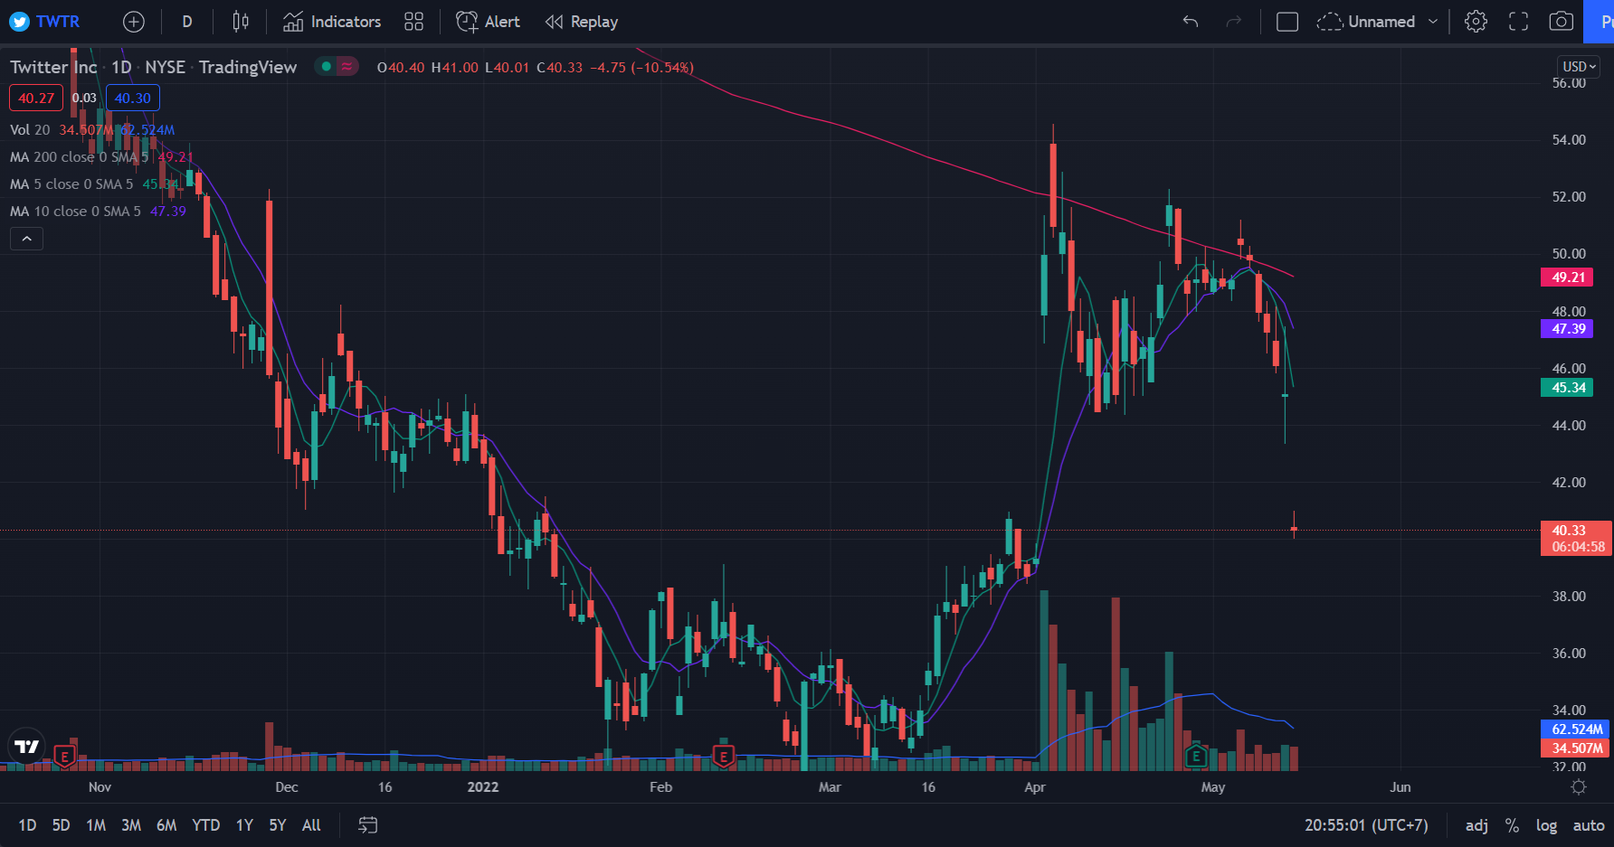
Task: Select the MA 200 close indicator legend
Action: click(x=79, y=157)
